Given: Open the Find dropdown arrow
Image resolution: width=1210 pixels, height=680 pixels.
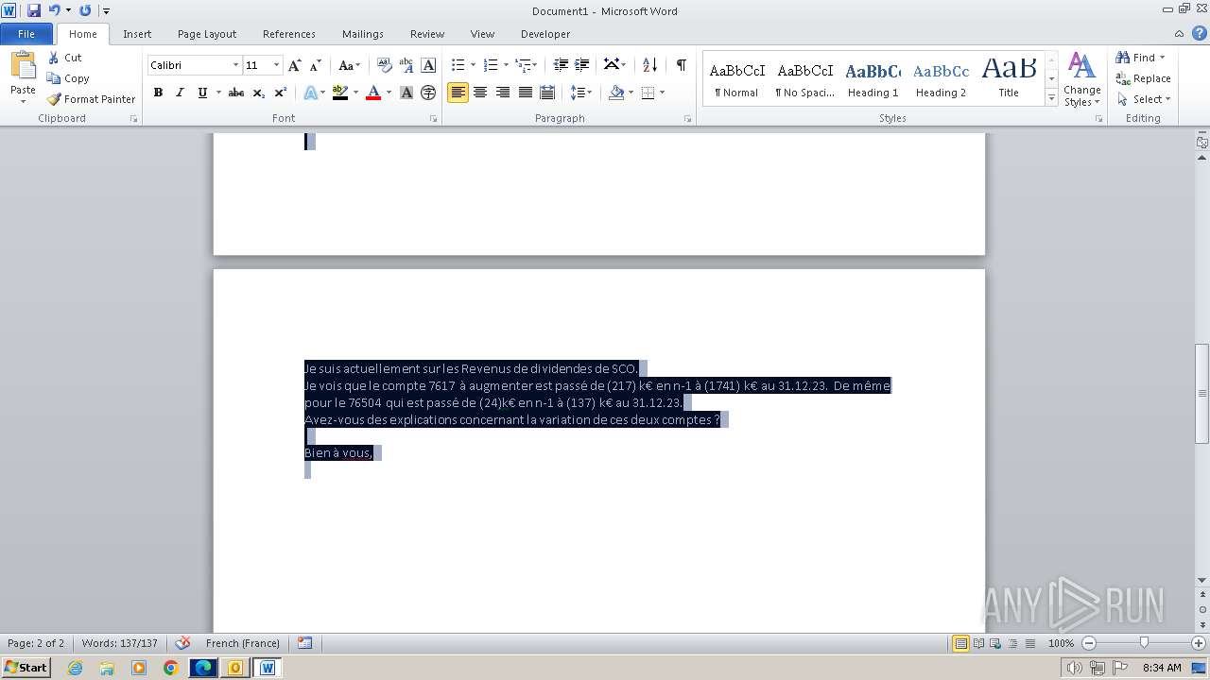Looking at the screenshot, I should [x=1162, y=58].
